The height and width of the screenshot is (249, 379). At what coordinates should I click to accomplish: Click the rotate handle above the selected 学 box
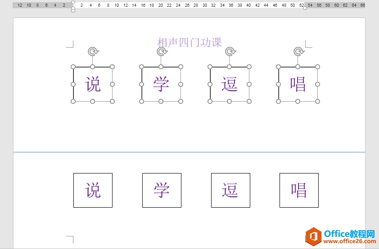tap(162, 52)
